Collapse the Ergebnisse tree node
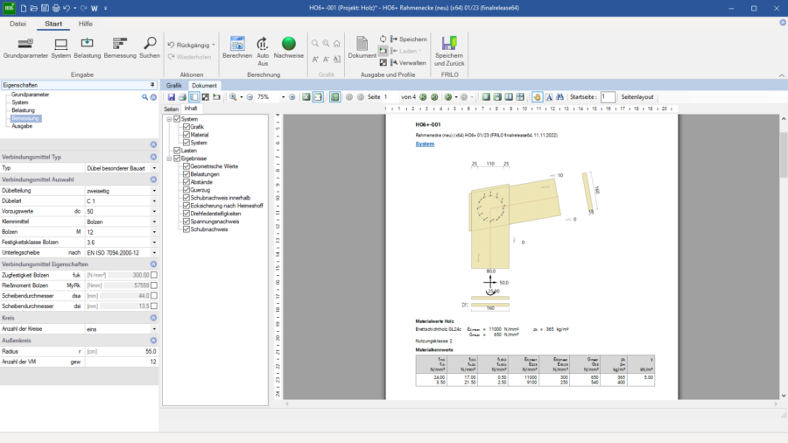This screenshot has height=443, width=788. pos(169,158)
